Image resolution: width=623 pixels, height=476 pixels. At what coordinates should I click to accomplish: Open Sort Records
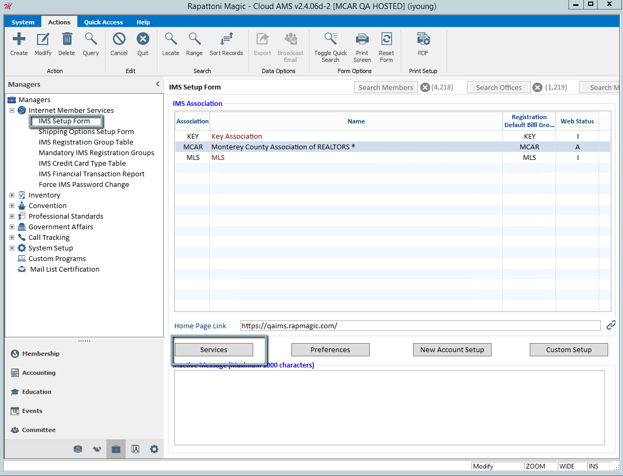pyautogui.click(x=227, y=39)
